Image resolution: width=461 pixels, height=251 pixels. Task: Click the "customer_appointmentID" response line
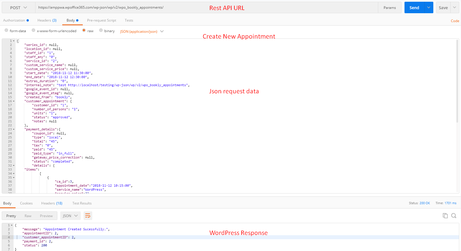coord(49,238)
